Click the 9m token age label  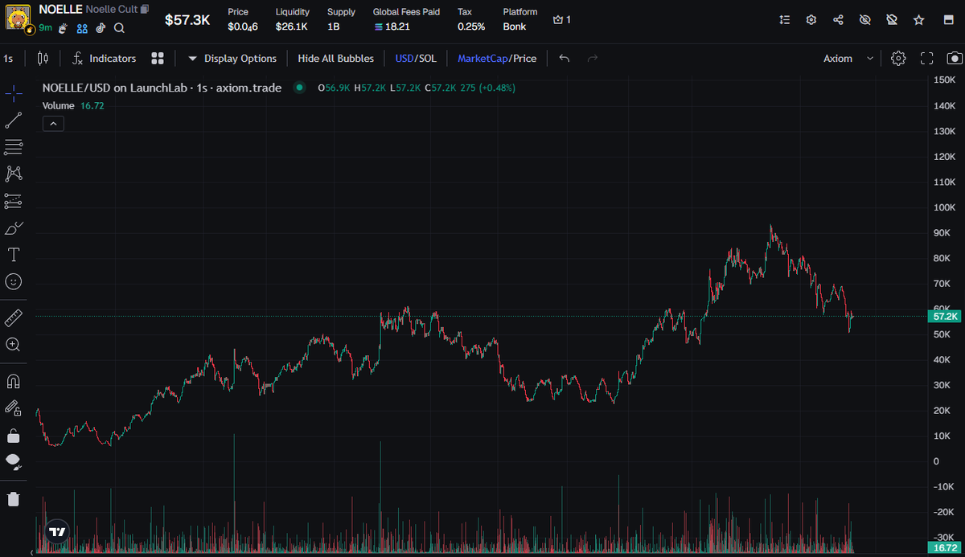tap(46, 28)
